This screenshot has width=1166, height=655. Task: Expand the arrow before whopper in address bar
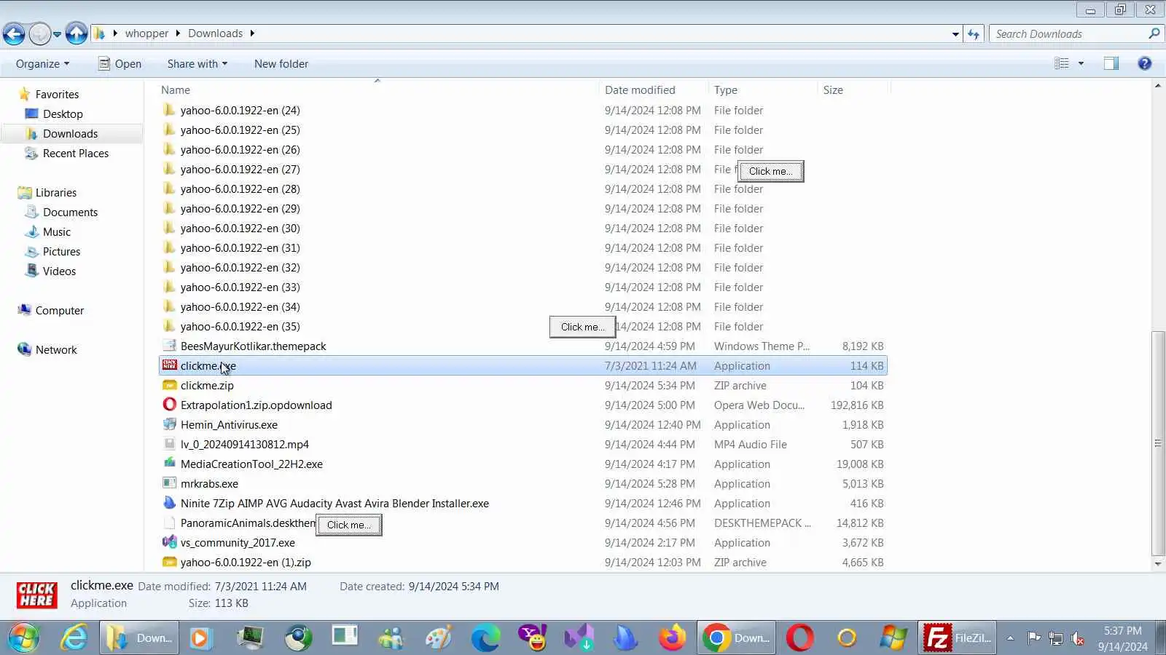pos(115,33)
